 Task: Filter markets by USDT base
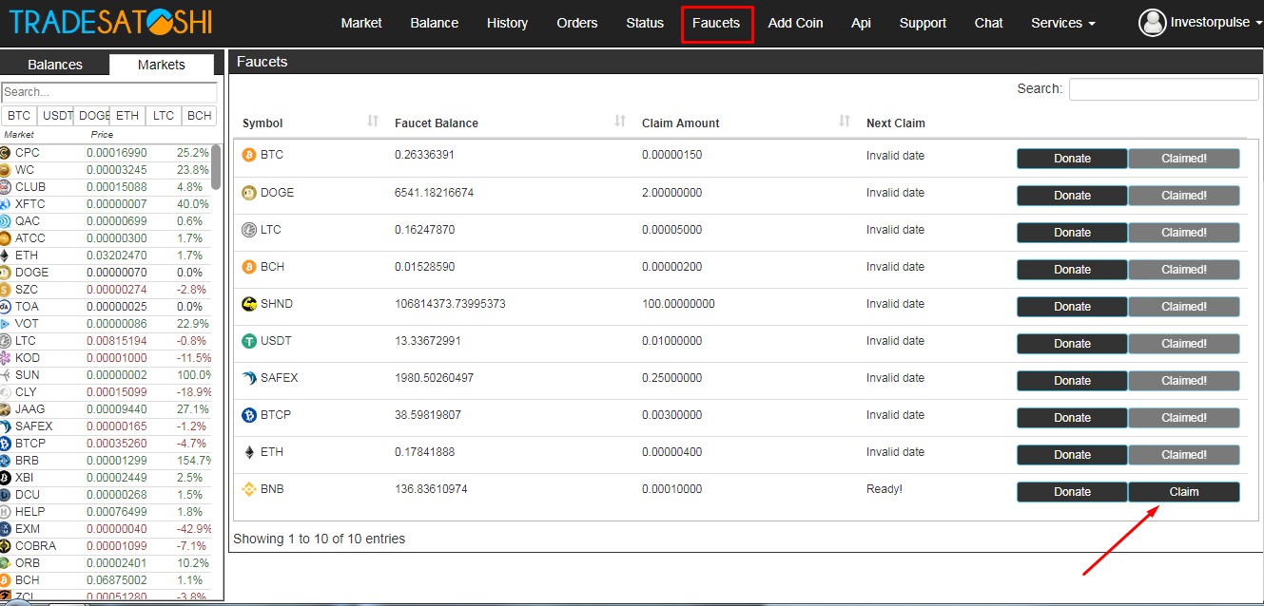tap(55, 116)
